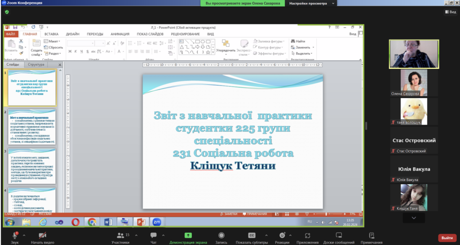Toggle subtitles via Показать субтитры

(x=252, y=235)
